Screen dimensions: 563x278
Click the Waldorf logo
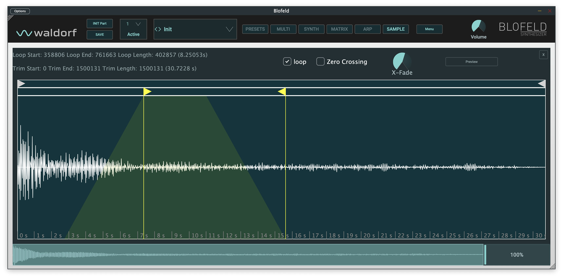47,33
